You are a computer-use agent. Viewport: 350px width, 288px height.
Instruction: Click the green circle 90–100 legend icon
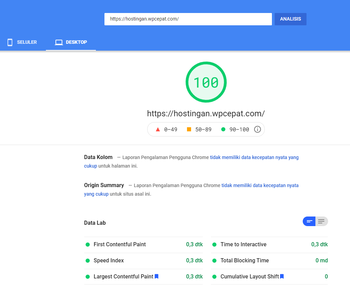pyautogui.click(x=223, y=129)
